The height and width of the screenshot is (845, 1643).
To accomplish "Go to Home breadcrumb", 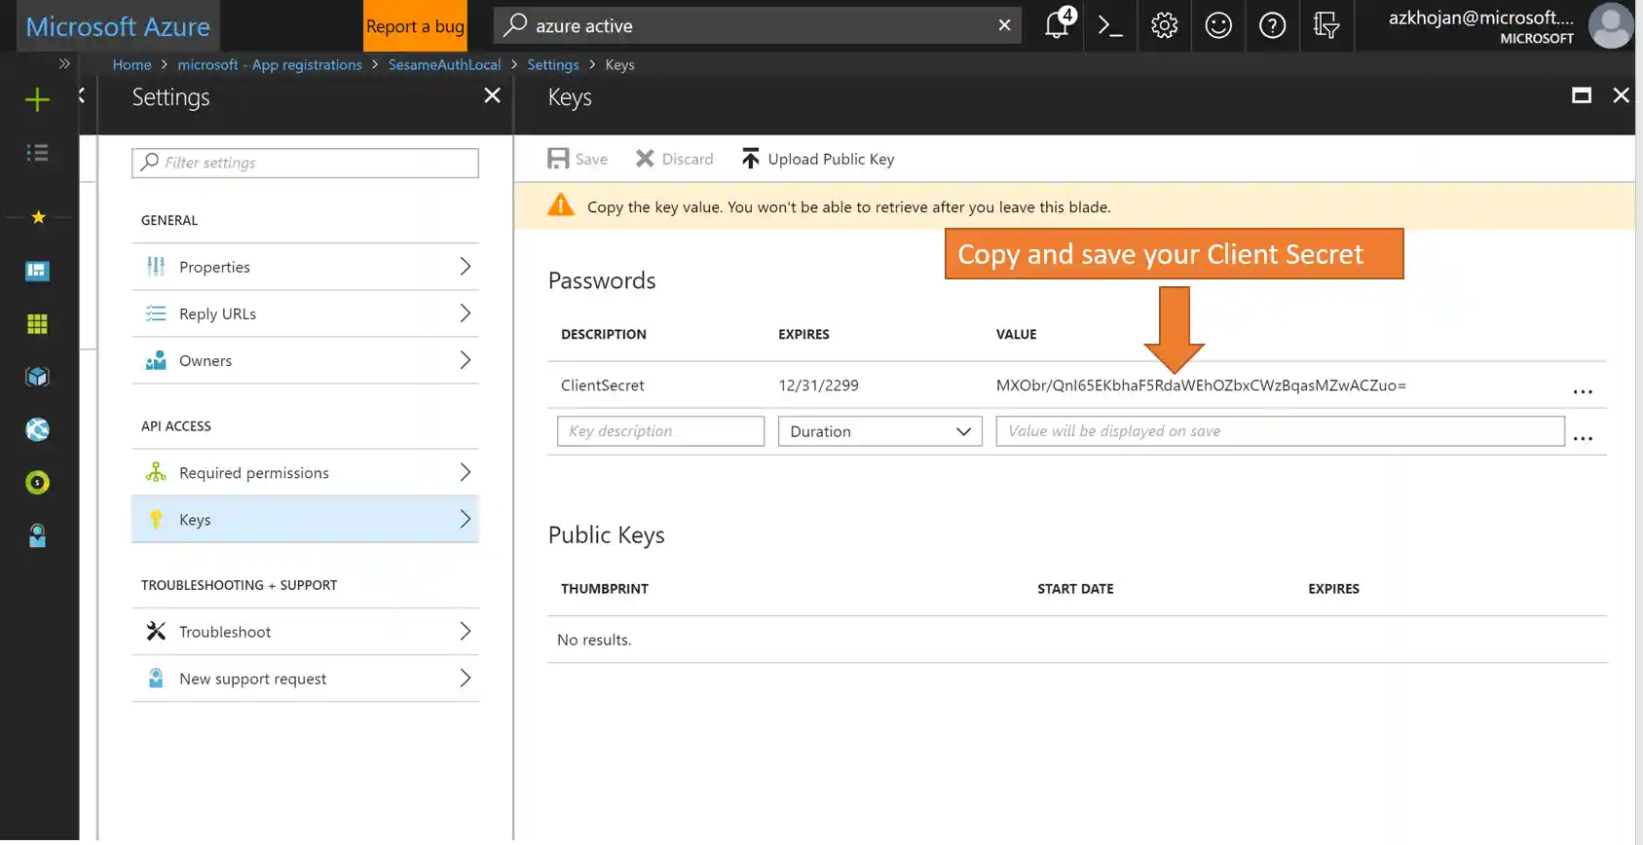I will [x=131, y=64].
